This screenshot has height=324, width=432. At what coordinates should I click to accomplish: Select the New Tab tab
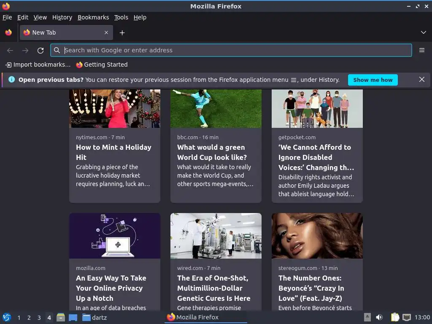coord(66,32)
